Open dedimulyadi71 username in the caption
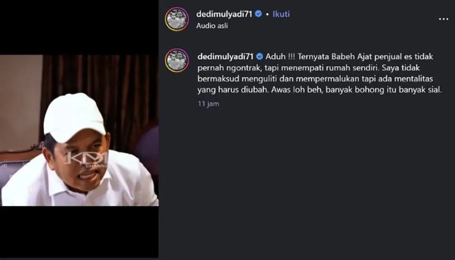Viewport: 455px width, 260px height. click(x=226, y=56)
